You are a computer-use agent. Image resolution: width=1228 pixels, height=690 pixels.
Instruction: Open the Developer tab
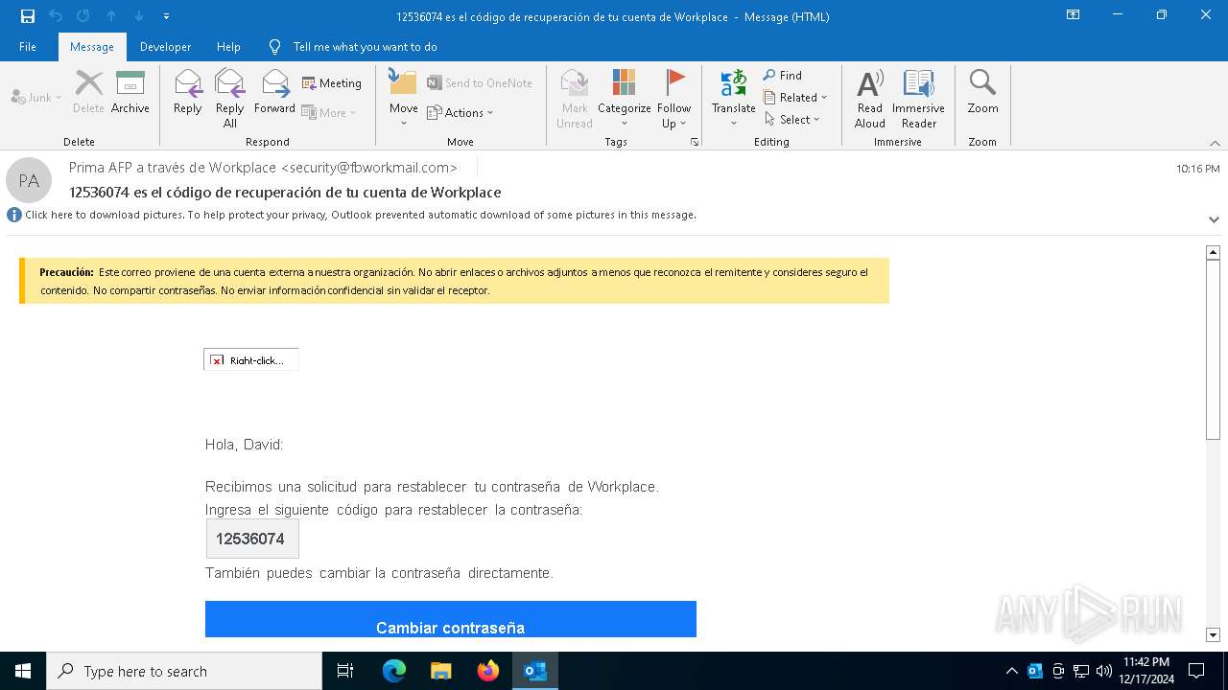[165, 47]
